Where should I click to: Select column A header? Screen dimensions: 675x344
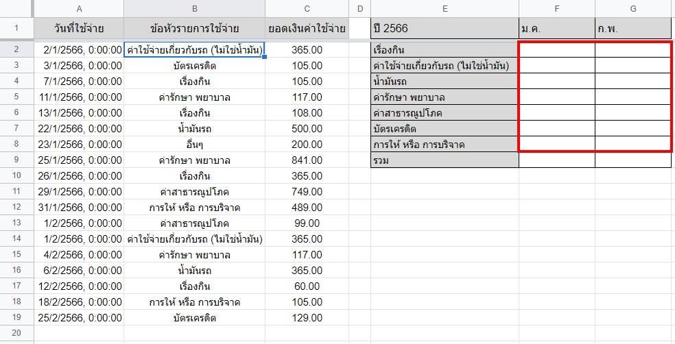click(79, 9)
